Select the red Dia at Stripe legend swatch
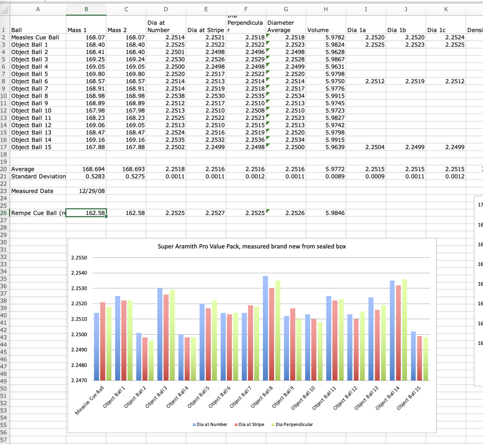 tap(236, 425)
